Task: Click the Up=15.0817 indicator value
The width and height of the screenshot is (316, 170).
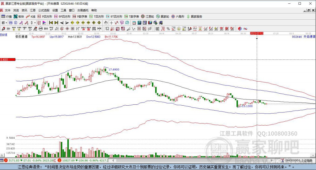Action: pyautogui.click(x=57, y=37)
